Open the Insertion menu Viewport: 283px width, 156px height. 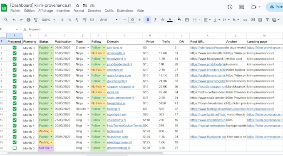coord(63,11)
